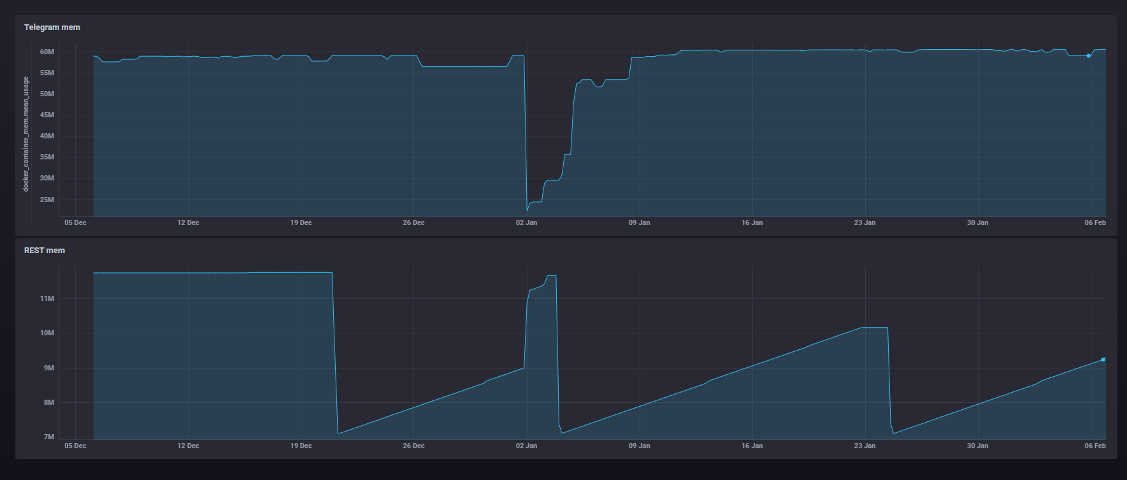Pick 12 Dec on REST mem time axis
The image size is (1127, 480).
188,446
